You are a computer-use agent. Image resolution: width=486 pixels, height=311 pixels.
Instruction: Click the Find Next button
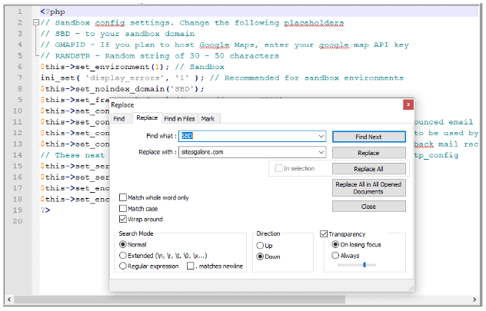pos(368,136)
